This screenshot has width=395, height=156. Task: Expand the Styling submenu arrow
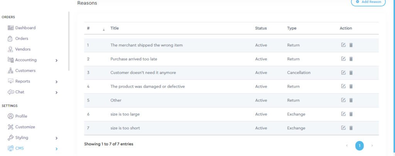pyautogui.click(x=57, y=138)
